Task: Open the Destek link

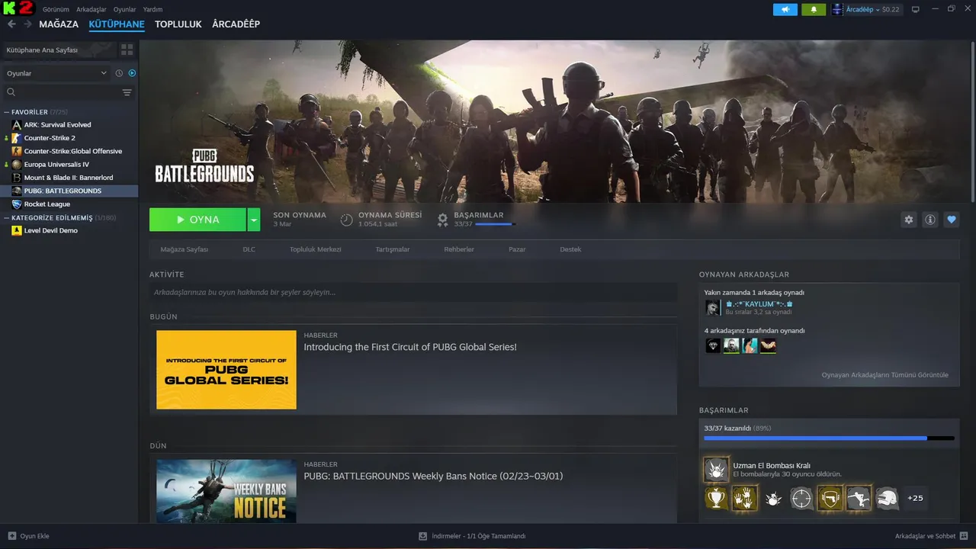Action: coord(570,249)
